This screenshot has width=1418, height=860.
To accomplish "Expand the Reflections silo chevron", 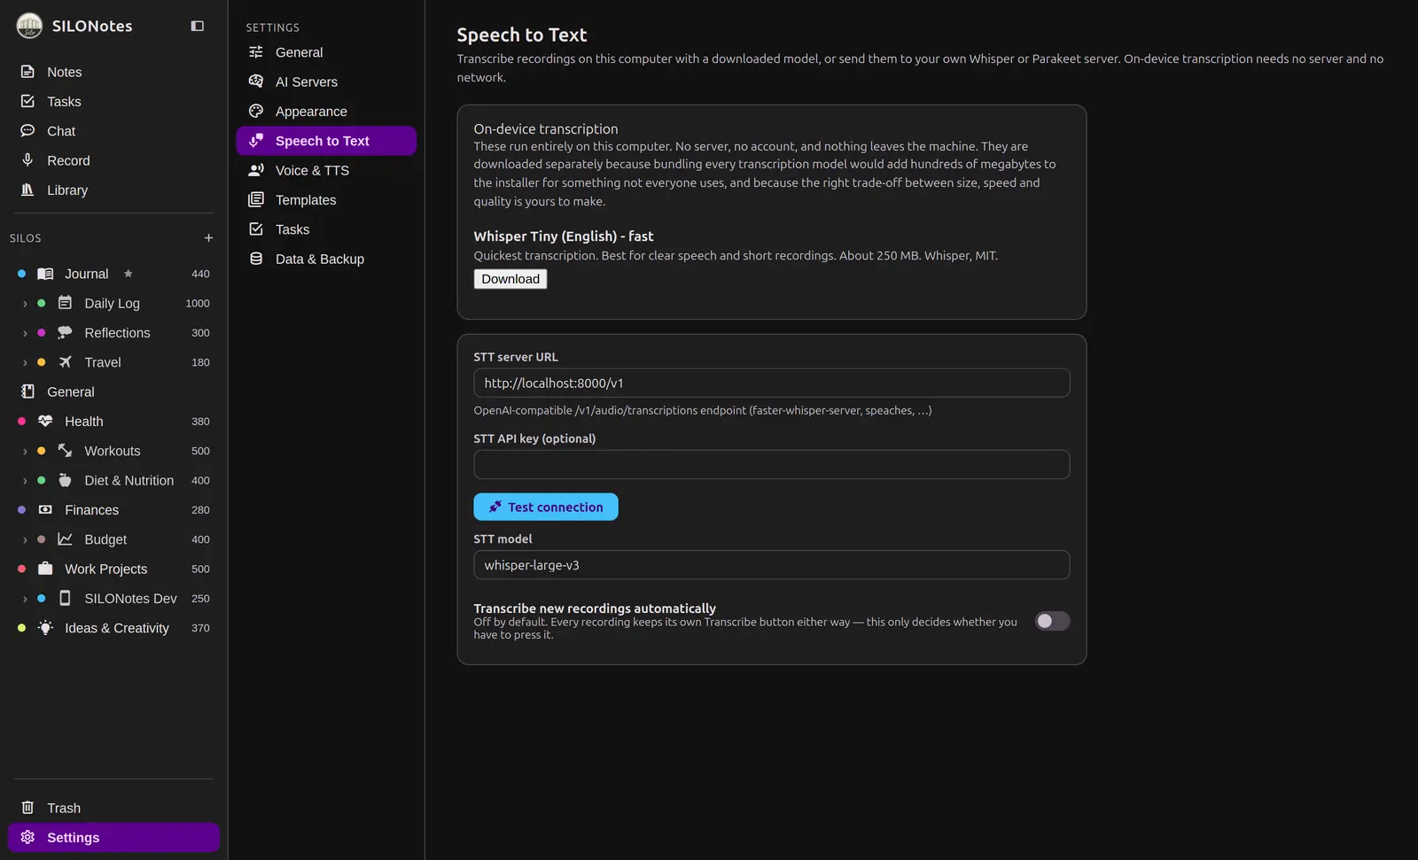I will pyautogui.click(x=25, y=333).
